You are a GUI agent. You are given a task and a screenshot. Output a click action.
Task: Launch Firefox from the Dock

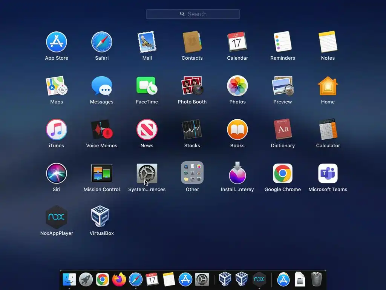pos(119,280)
